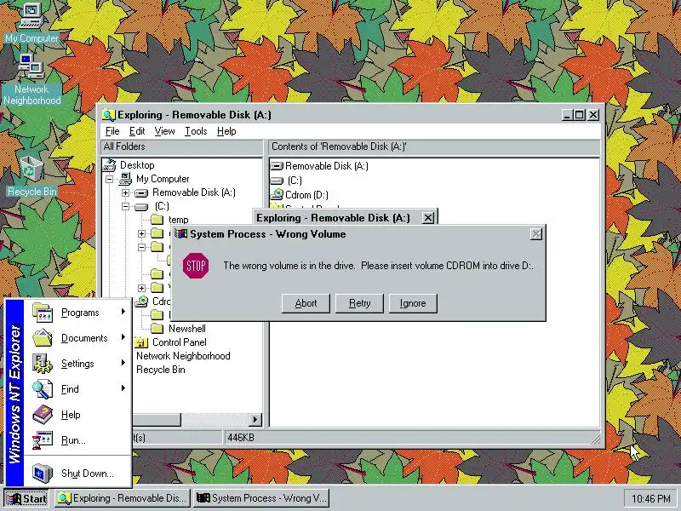Image resolution: width=681 pixels, height=511 pixels.
Task: Click the (C:) drive icon in tree
Action: point(141,206)
